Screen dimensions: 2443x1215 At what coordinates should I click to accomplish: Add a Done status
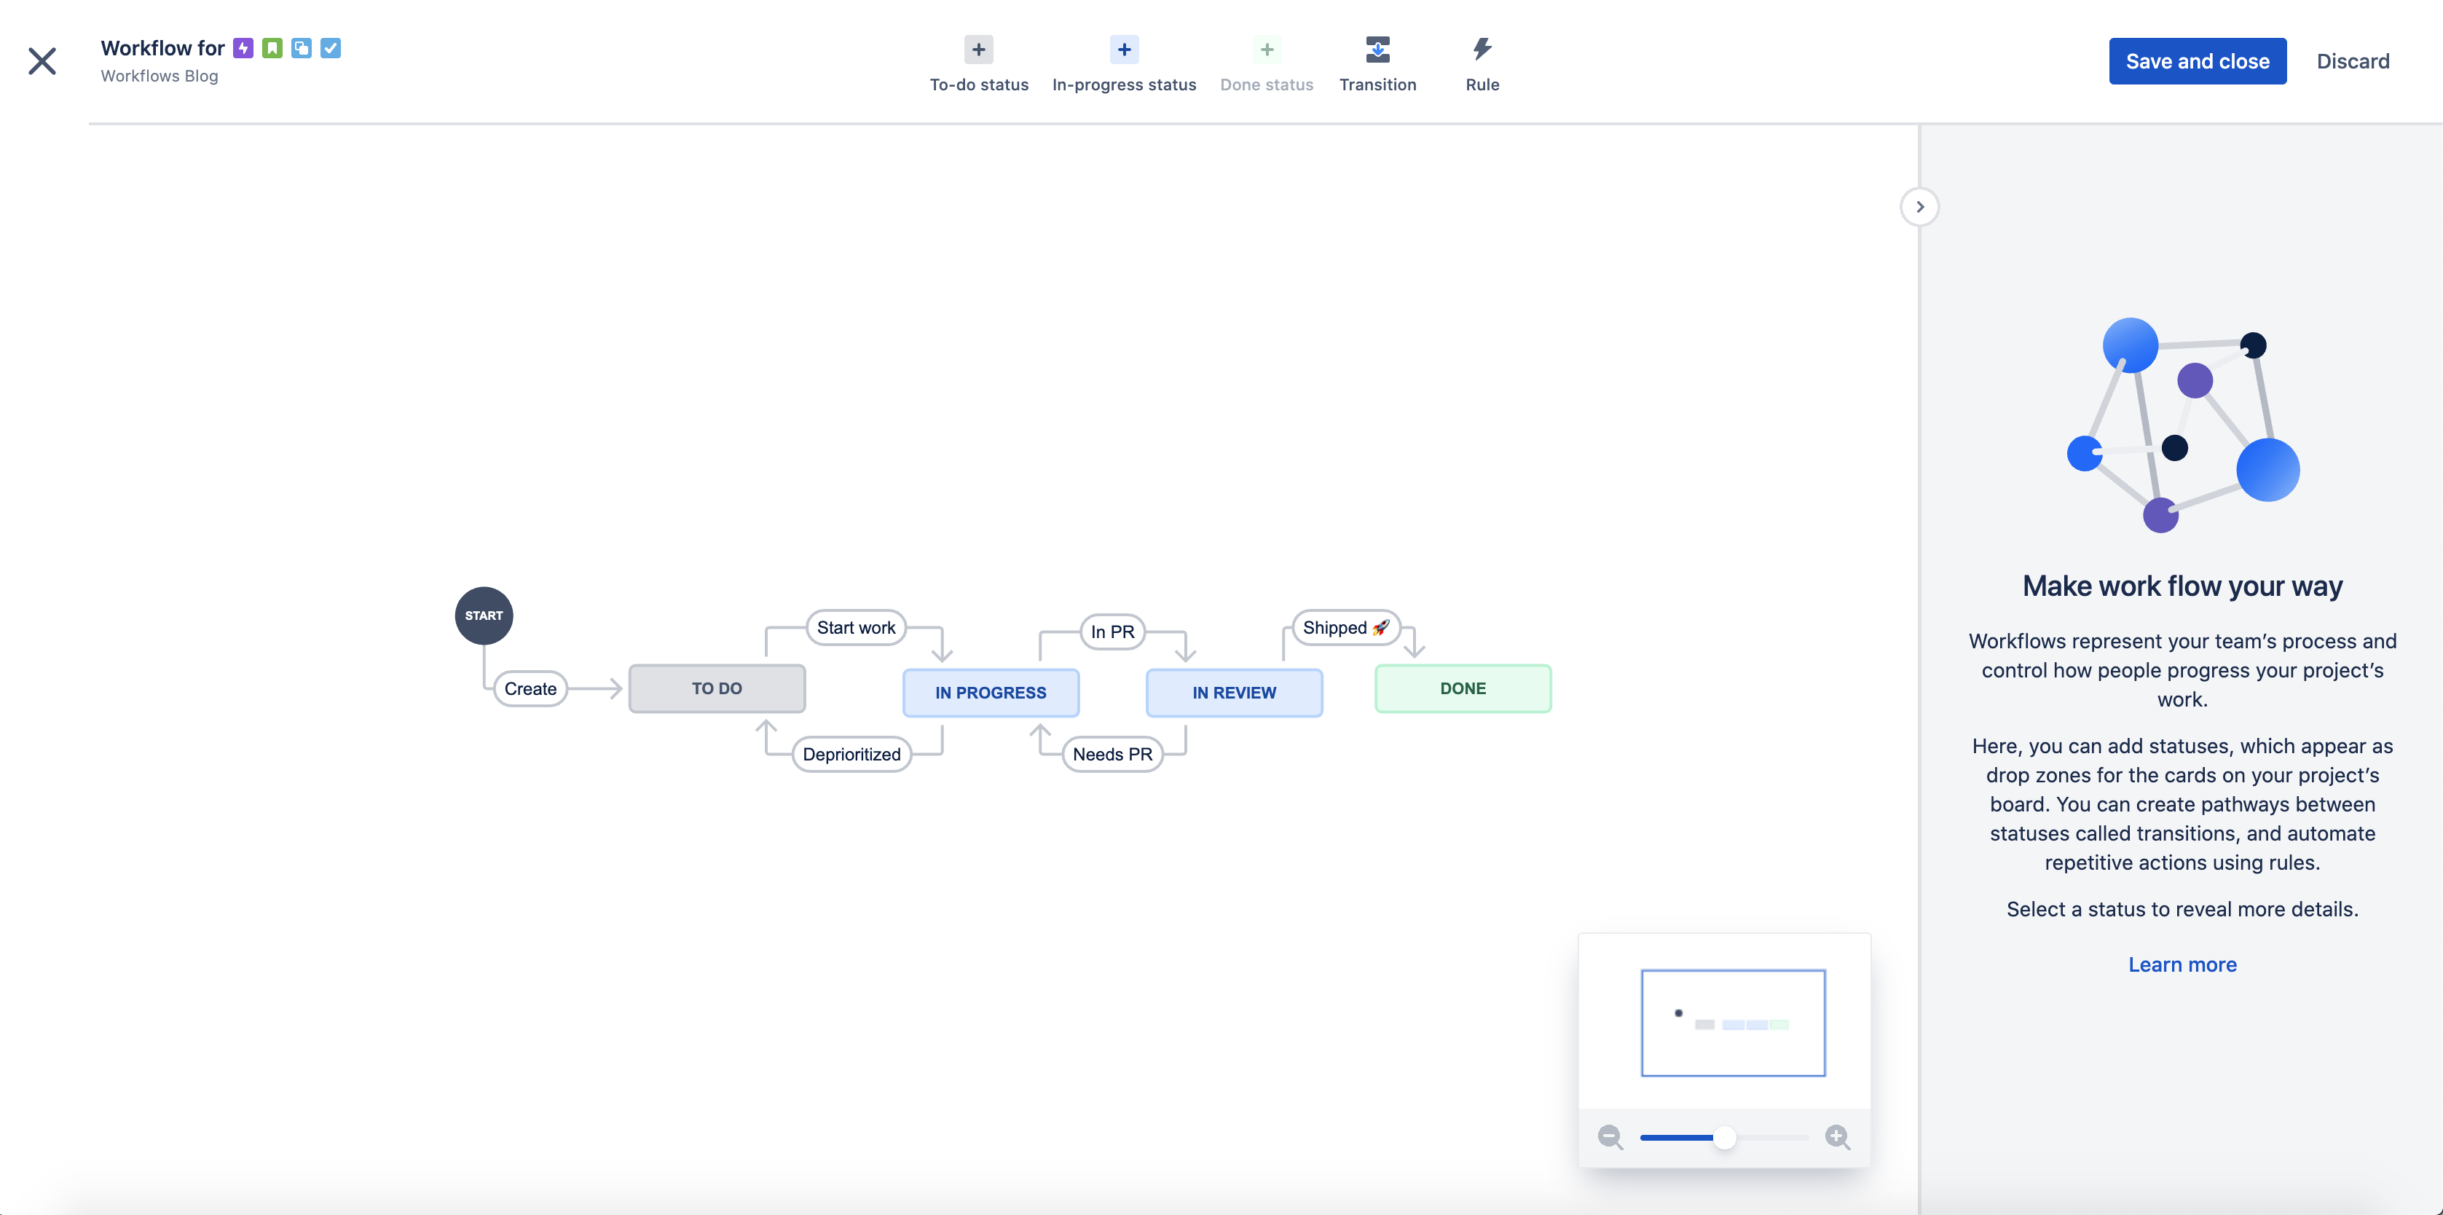1266,65
